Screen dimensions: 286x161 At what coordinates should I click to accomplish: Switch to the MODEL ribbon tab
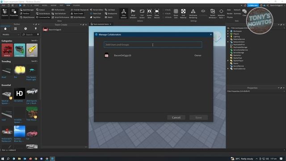coord(45,5)
